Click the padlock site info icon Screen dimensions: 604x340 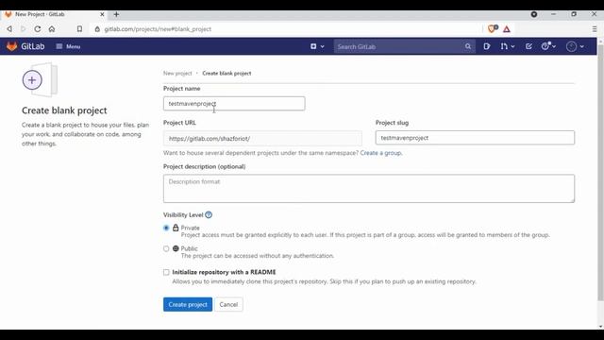(97, 29)
